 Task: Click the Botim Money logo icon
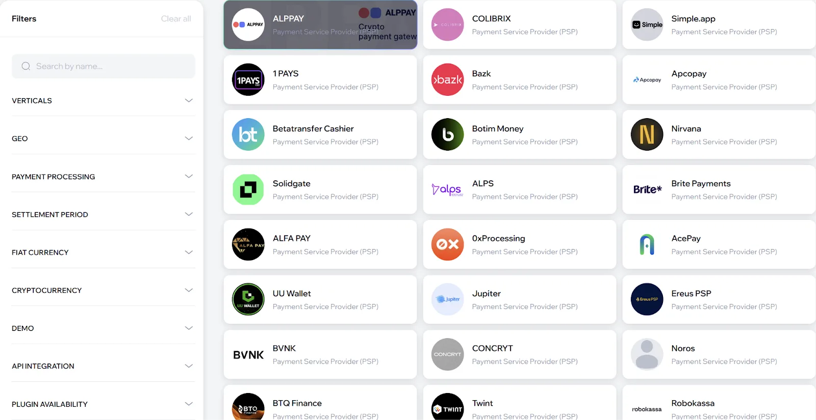448,134
